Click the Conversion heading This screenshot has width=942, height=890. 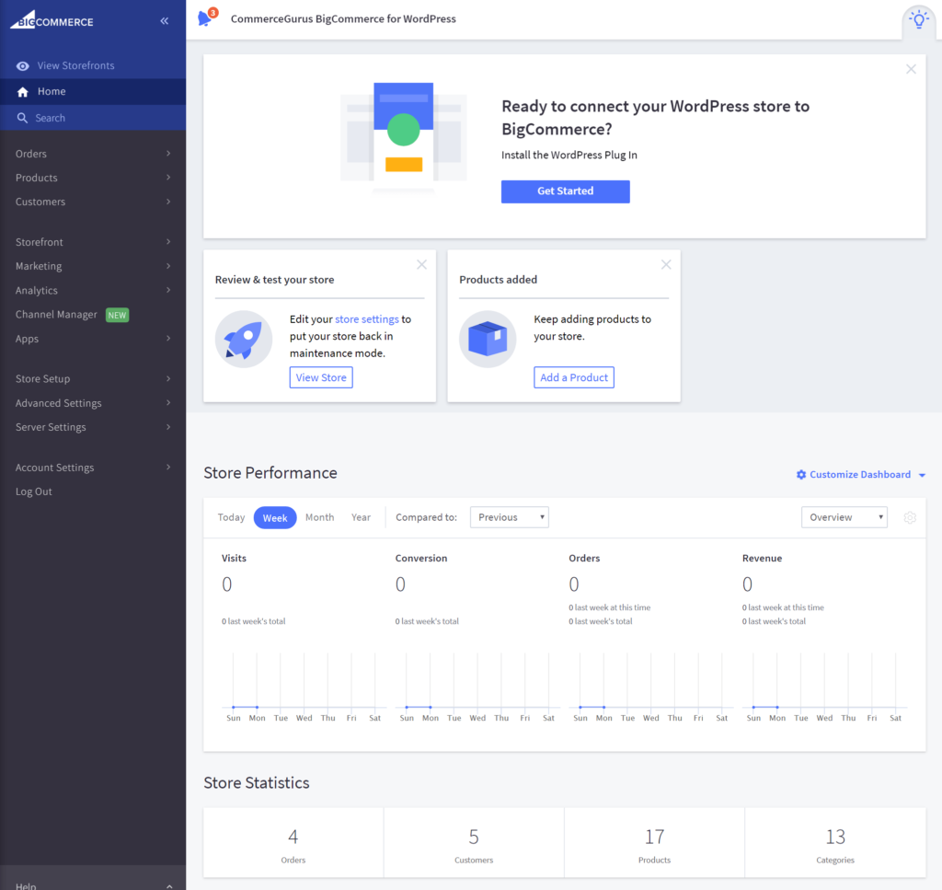(x=421, y=559)
